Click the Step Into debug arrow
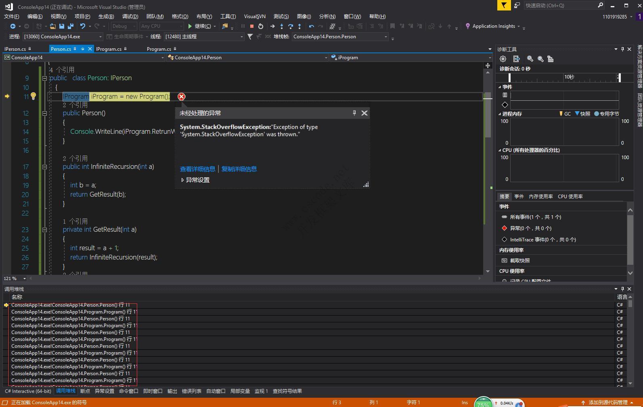Image resolution: width=643 pixels, height=407 pixels. pyautogui.click(x=282, y=26)
